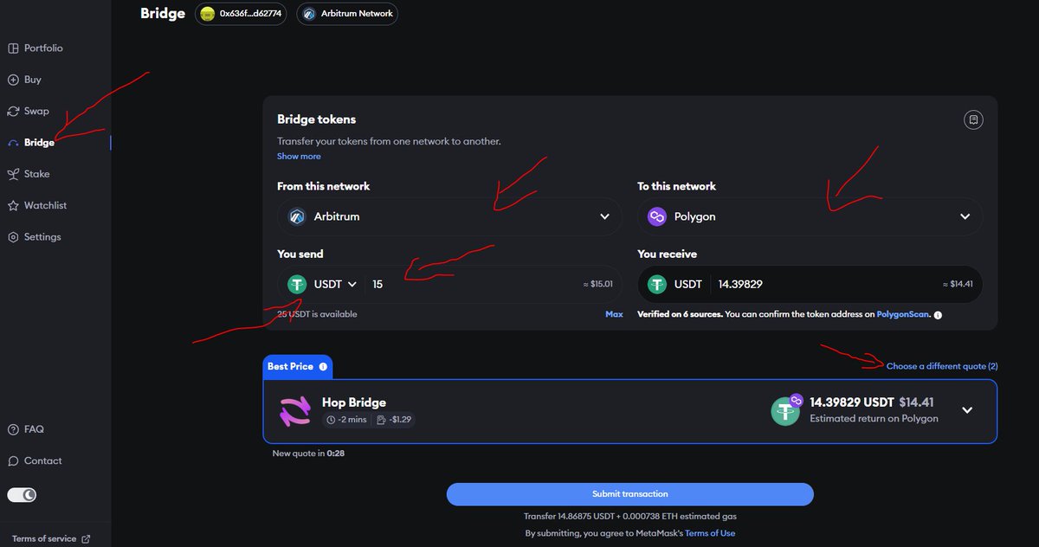The width and height of the screenshot is (1039, 547).
Task: Open the transaction history icon in Bridge tokens
Action: click(973, 119)
